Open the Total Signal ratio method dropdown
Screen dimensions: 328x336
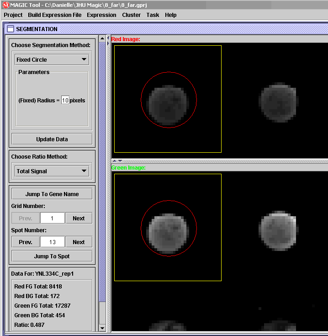coord(52,171)
